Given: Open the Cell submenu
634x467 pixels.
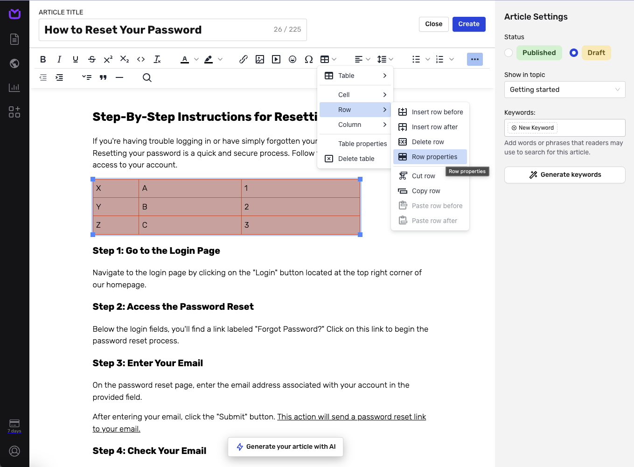Looking at the screenshot, I should coord(355,95).
